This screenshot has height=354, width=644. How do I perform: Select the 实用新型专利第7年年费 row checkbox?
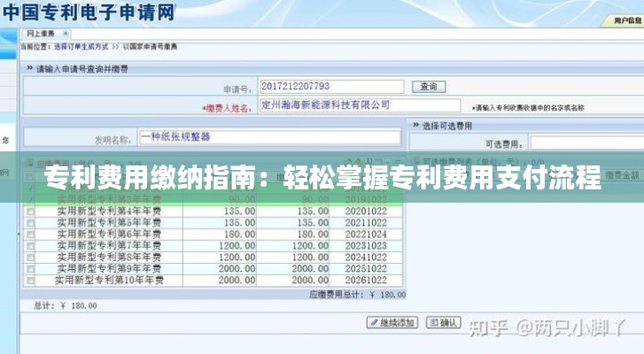coord(31,246)
